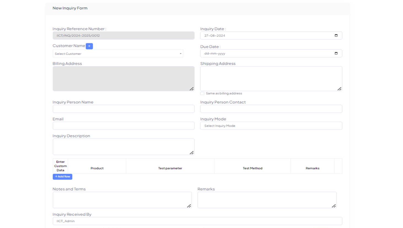
Task: Open the Select Inquiry Mode dropdown
Action: [271, 126]
